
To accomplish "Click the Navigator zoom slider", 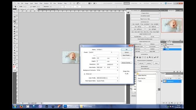I will tap(174, 40).
